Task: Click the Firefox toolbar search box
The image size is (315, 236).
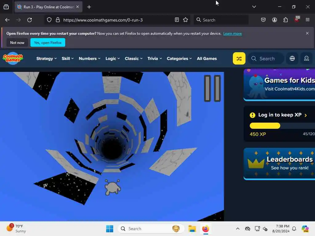Action: [221, 20]
